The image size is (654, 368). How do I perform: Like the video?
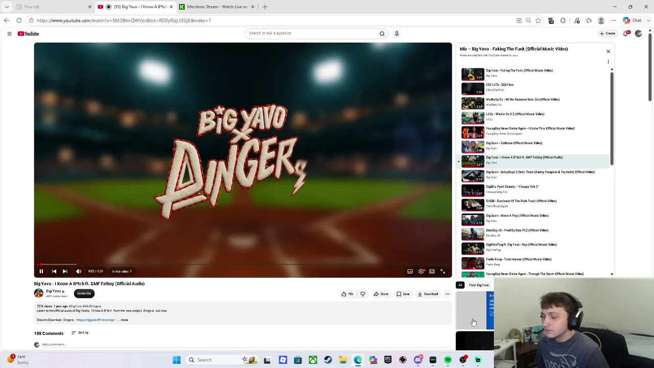click(x=347, y=294)
